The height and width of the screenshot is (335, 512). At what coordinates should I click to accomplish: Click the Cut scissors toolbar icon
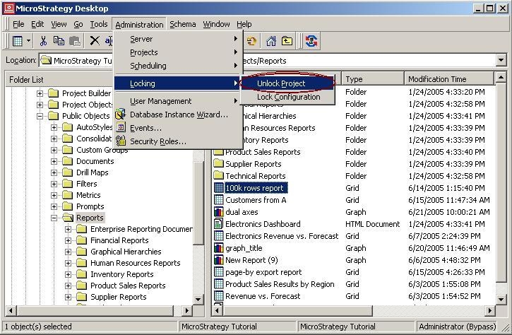coord(43,41)
